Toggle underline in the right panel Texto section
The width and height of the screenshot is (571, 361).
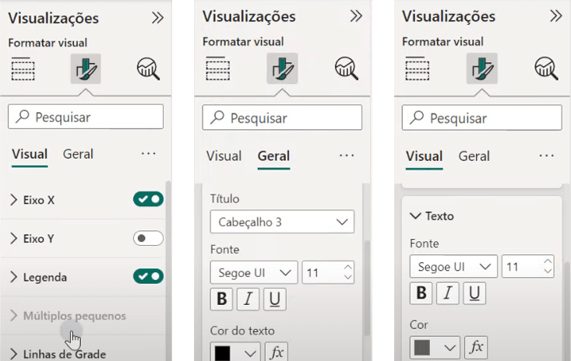[474, 293]
